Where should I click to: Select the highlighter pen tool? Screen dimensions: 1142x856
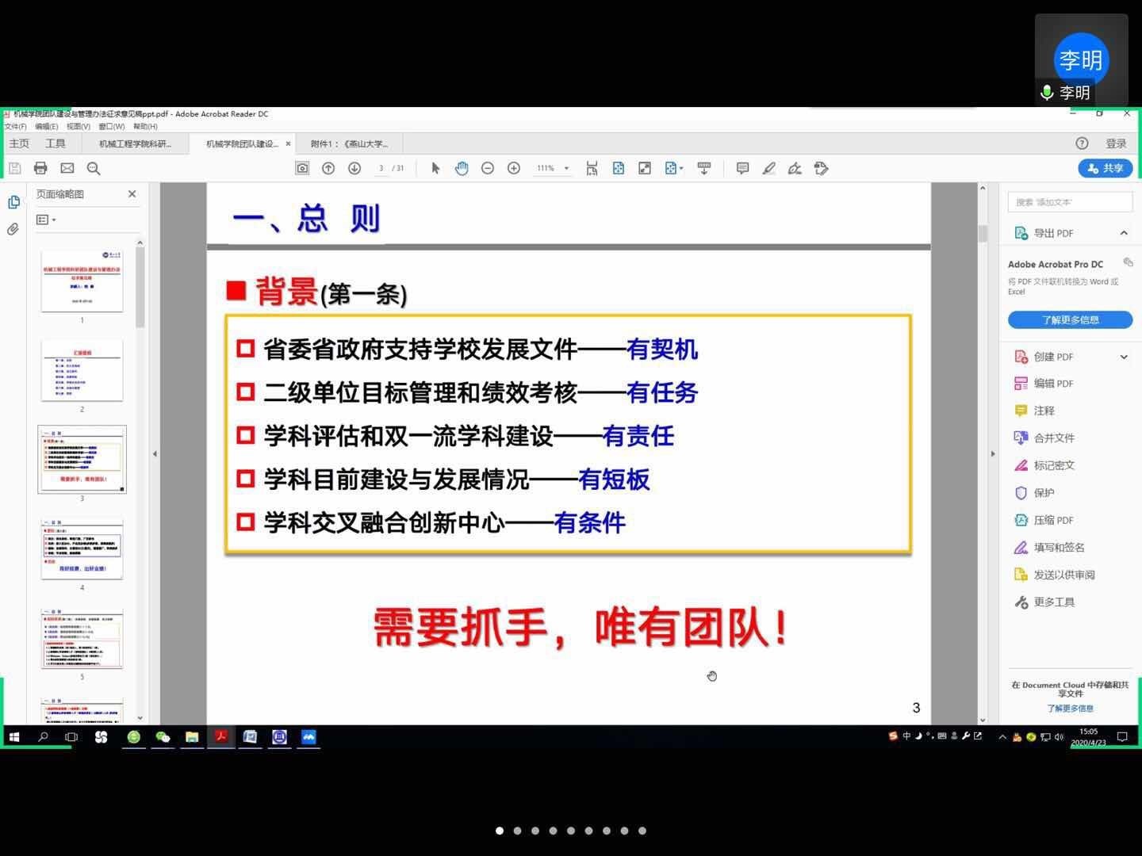768,168
